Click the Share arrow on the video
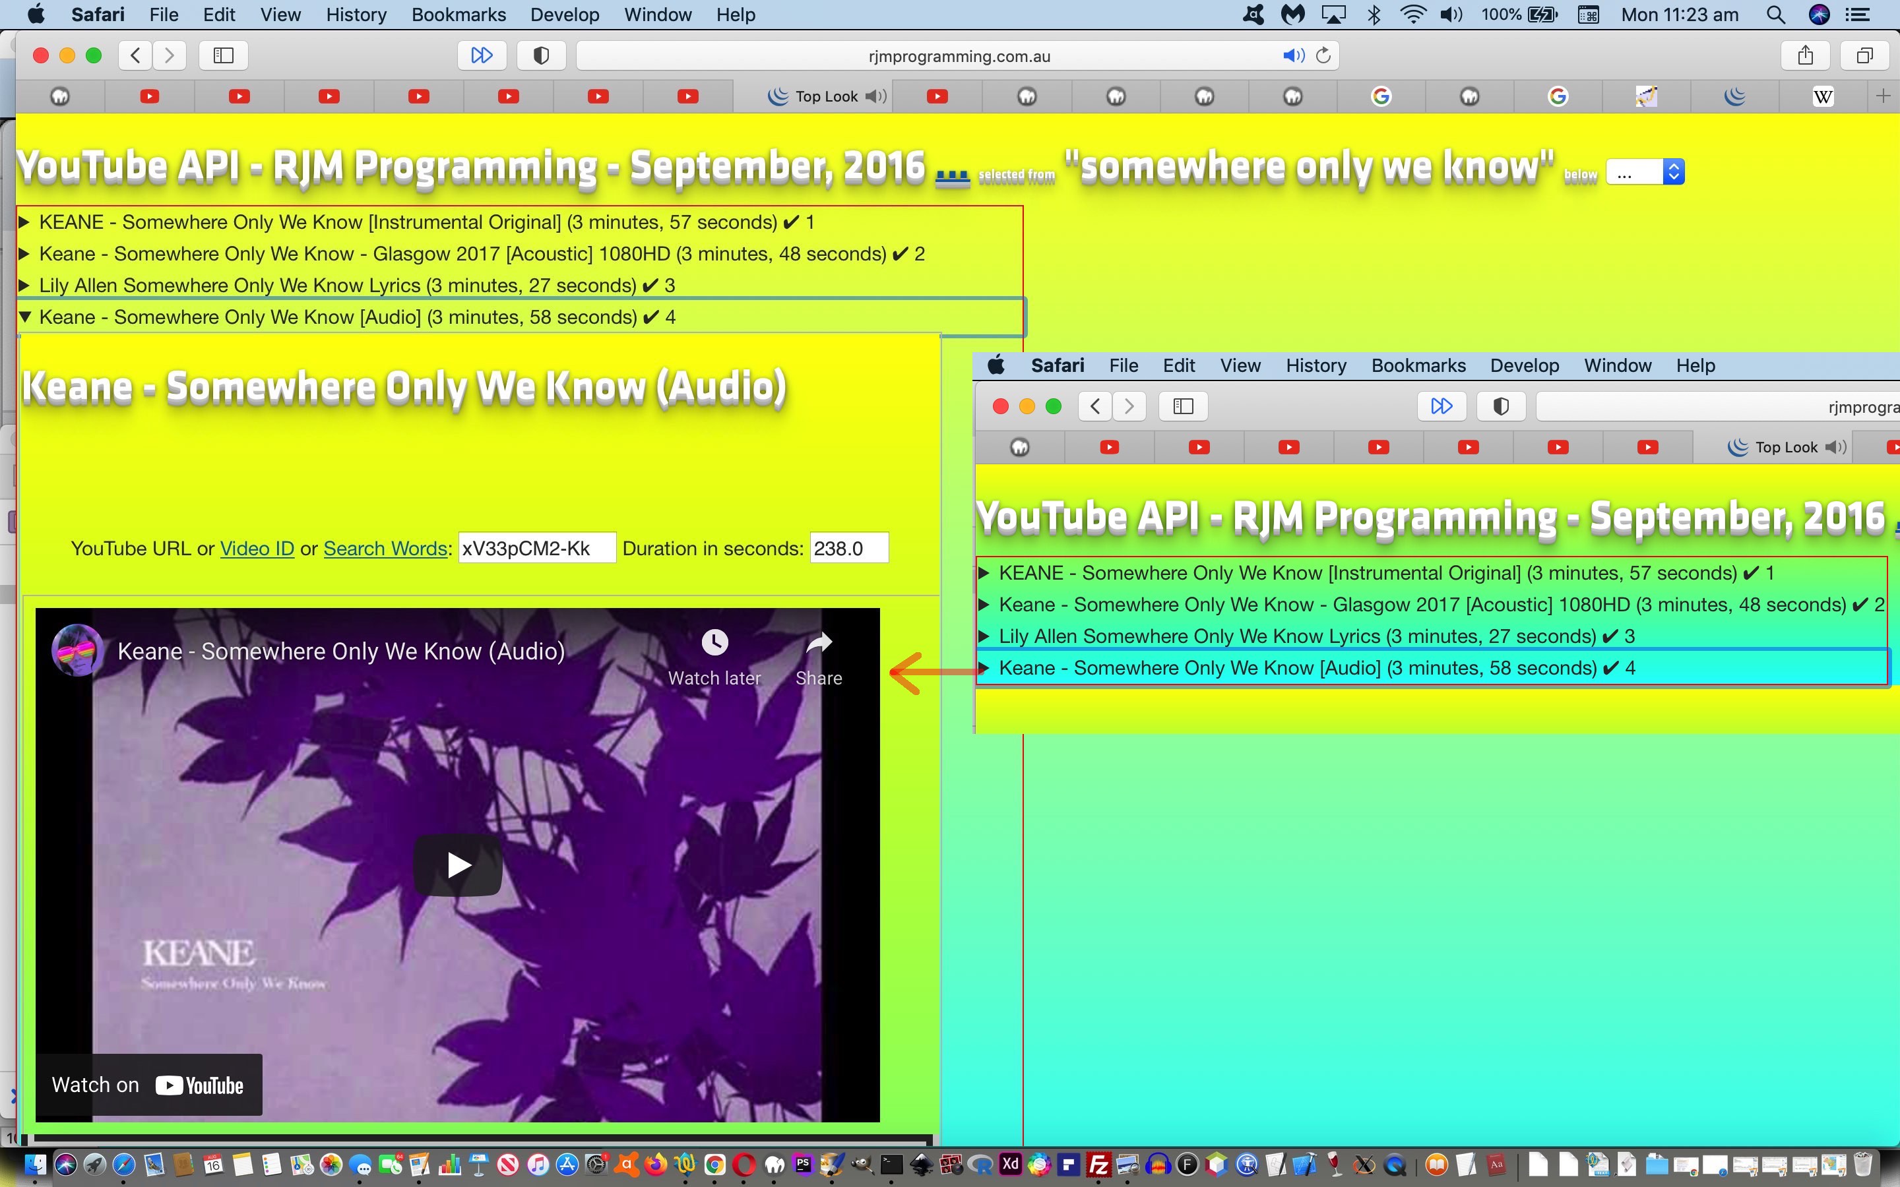Viewport: 1900px width, 1187px height. coord(819,643)
